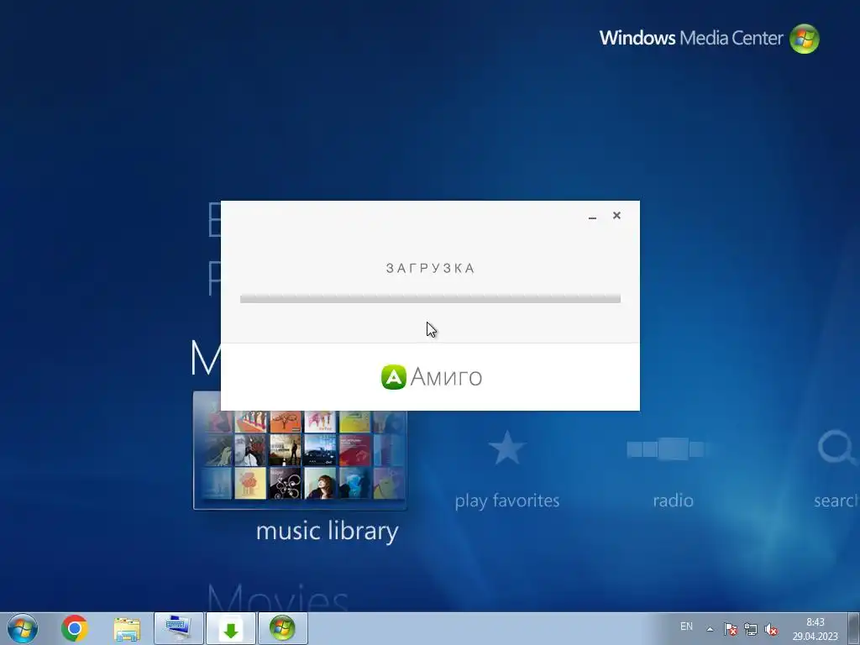Switch to the green arrow downloader taskbar item
The height and width of the screenshot is (645, 860).
point(231,628)
